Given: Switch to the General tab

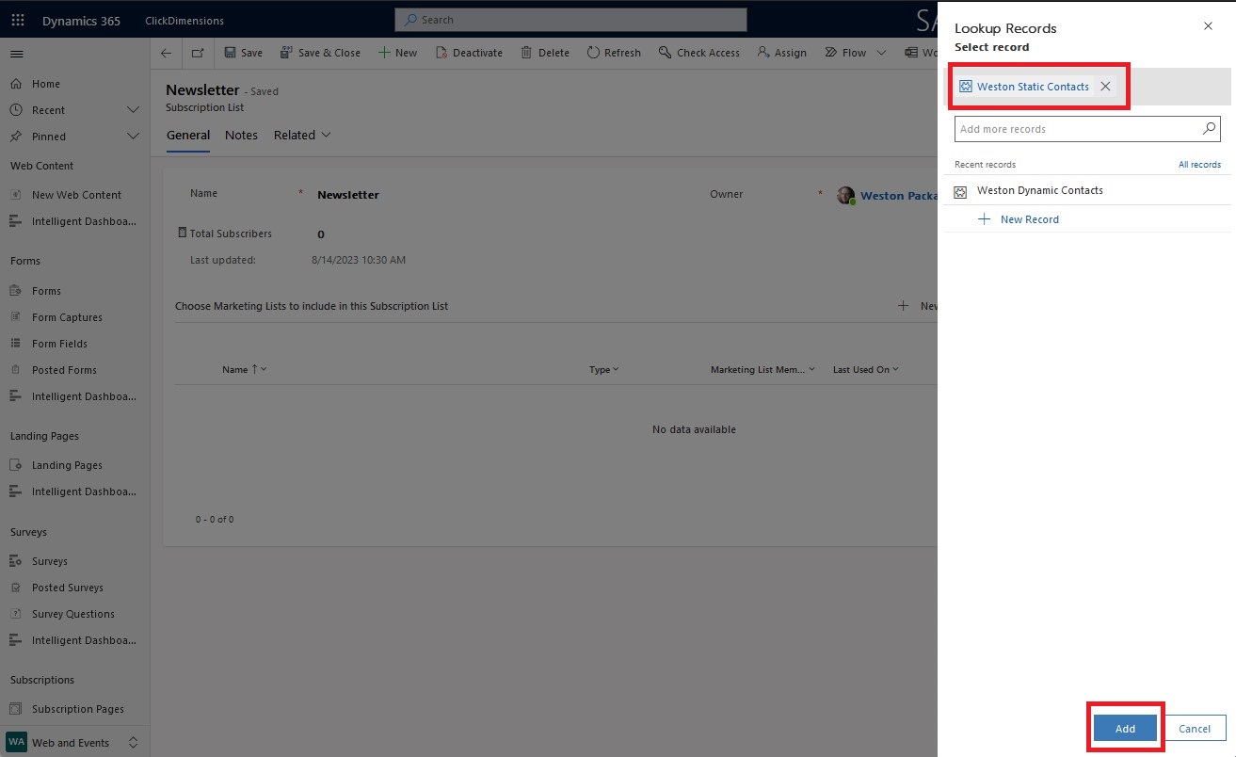Looking at the screenshot, I should click(x=188, y=136).
